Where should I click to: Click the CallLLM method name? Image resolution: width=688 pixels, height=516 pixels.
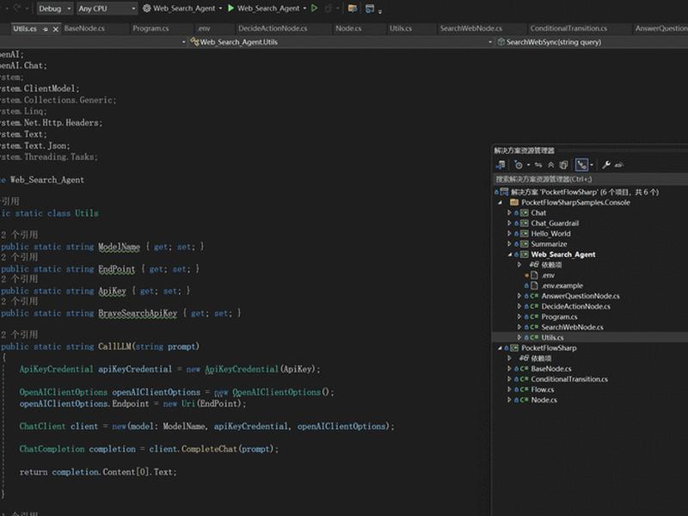[114, 347]
